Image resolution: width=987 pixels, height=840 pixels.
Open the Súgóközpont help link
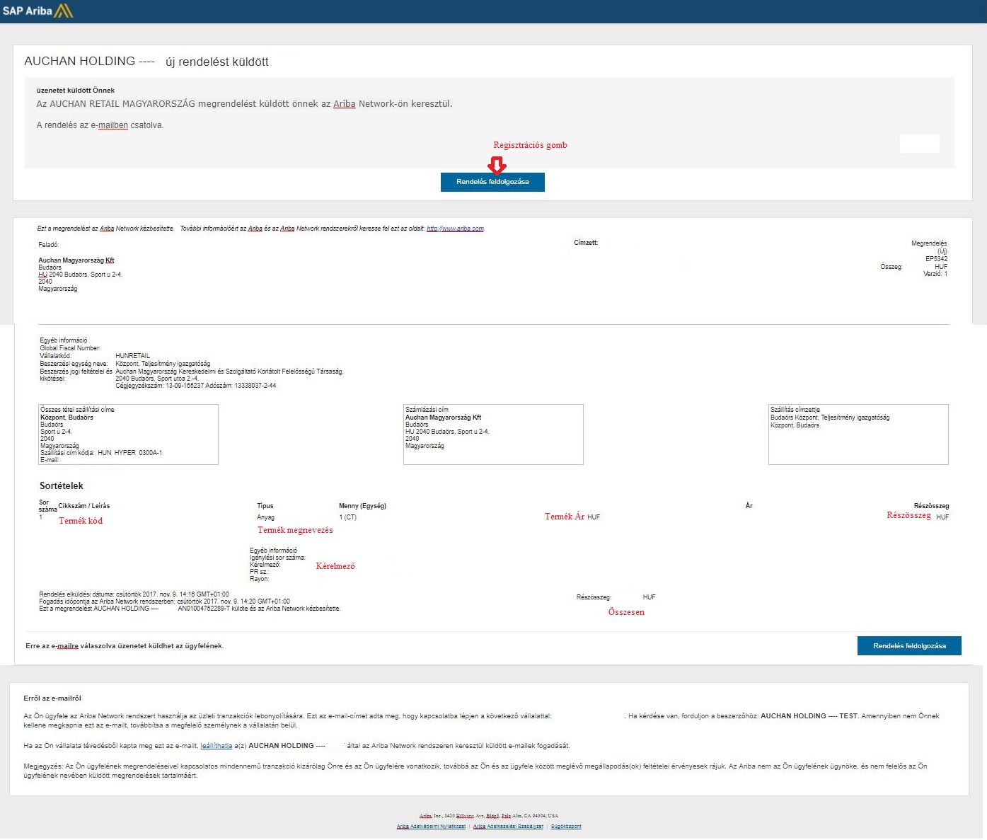566,827
